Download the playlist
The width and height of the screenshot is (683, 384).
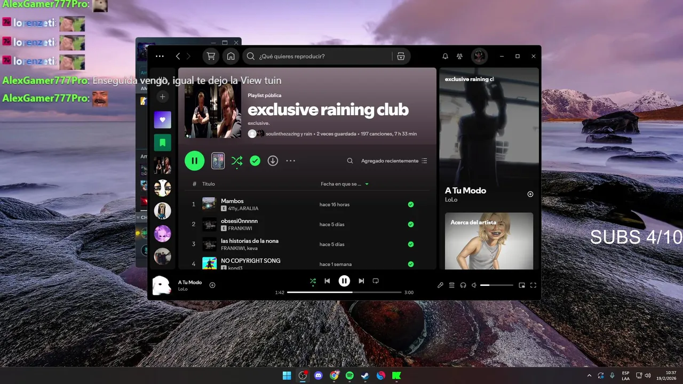coord(273,161)
